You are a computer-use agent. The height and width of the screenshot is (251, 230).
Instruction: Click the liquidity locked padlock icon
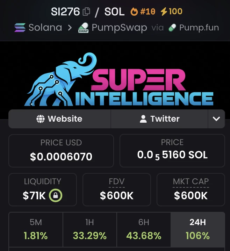click(x=55, y=195)
